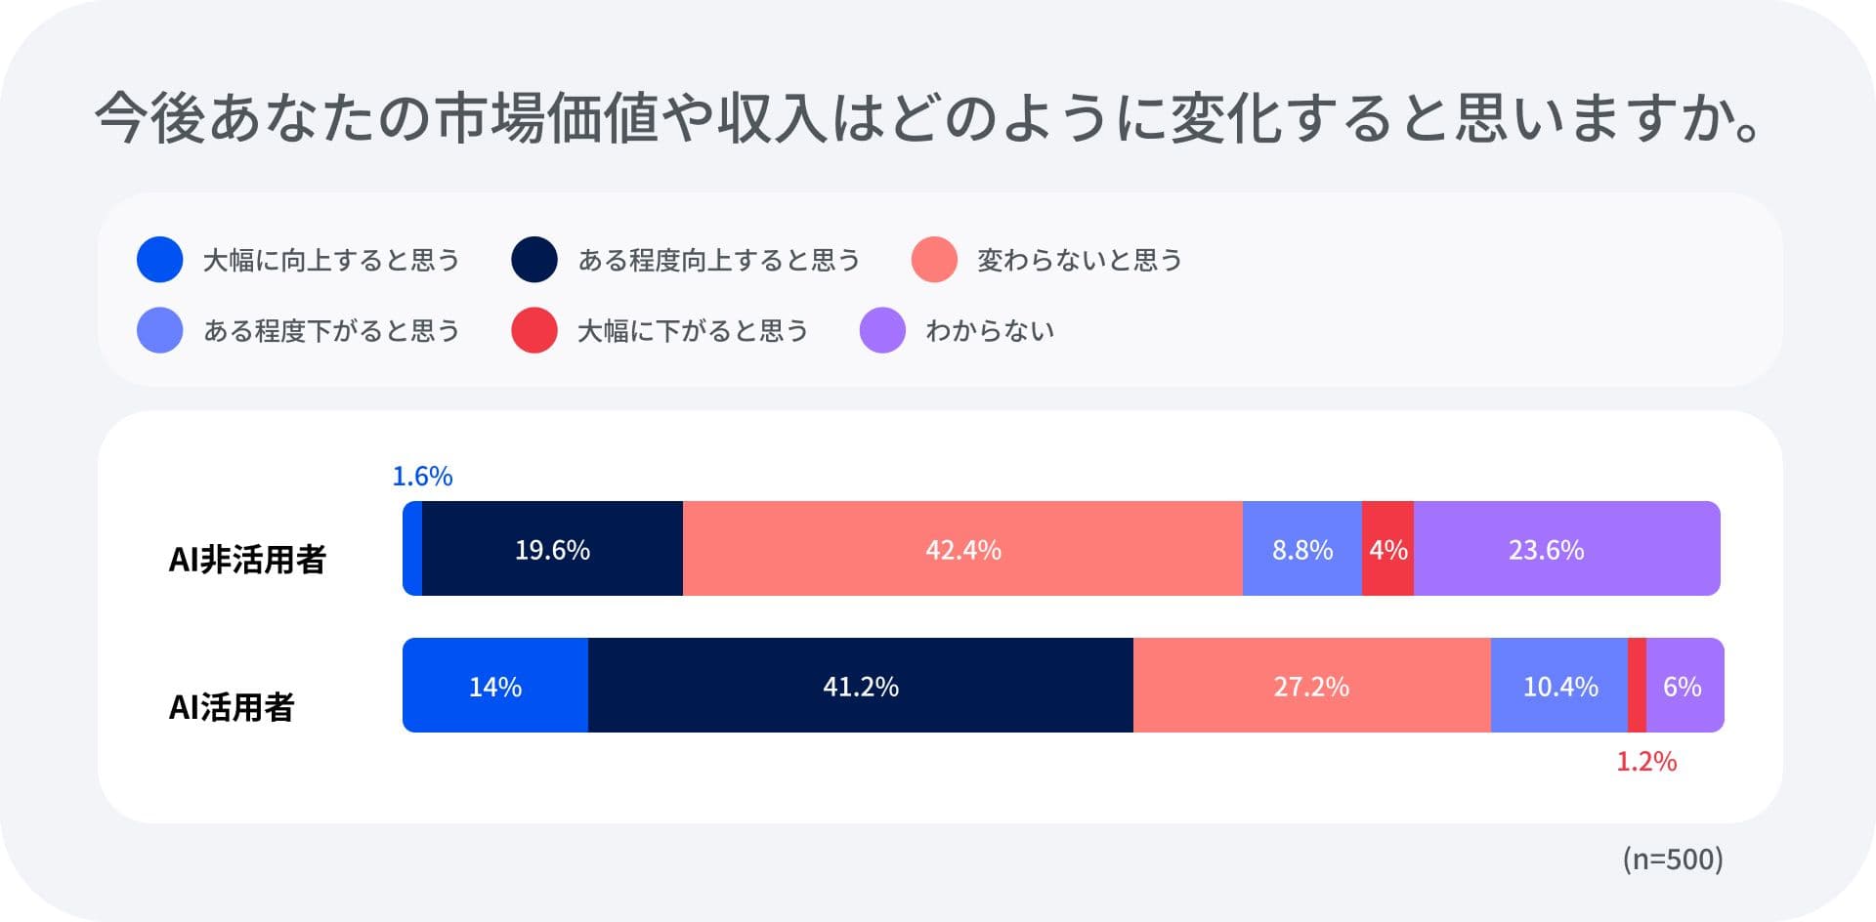This screenshot has width=1876, height=922.
Task: Click the periwinkle ある程度下がると思う legend circle
Action: click(160, 330)
